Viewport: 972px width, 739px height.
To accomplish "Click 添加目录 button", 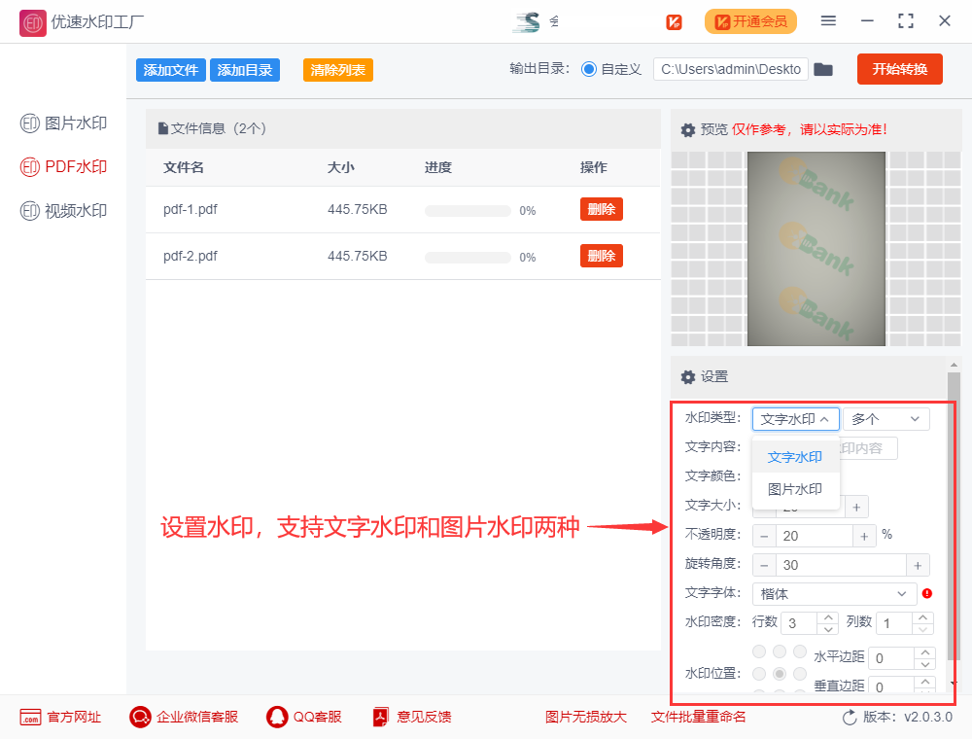I will click(x=245, y=70).
